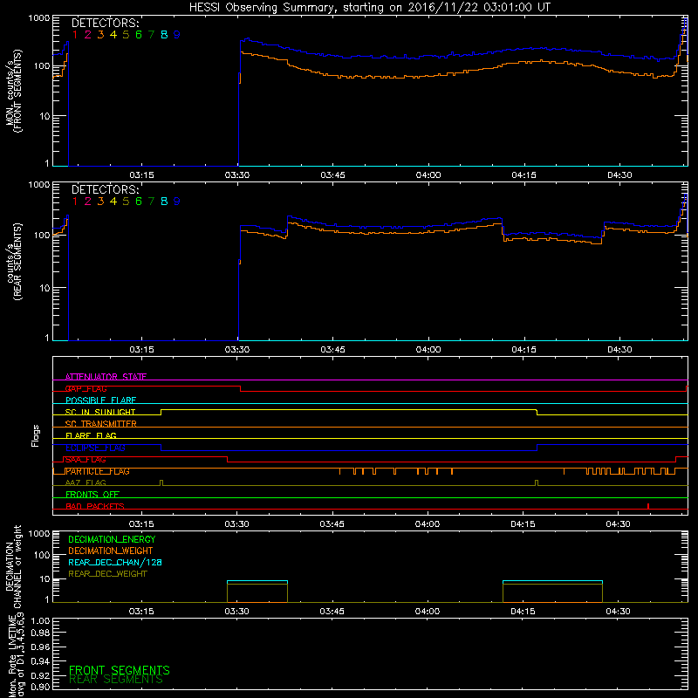Select red detector 1 in front segments legend
This screenshot has width=698, height=698.
click(75, 35)
